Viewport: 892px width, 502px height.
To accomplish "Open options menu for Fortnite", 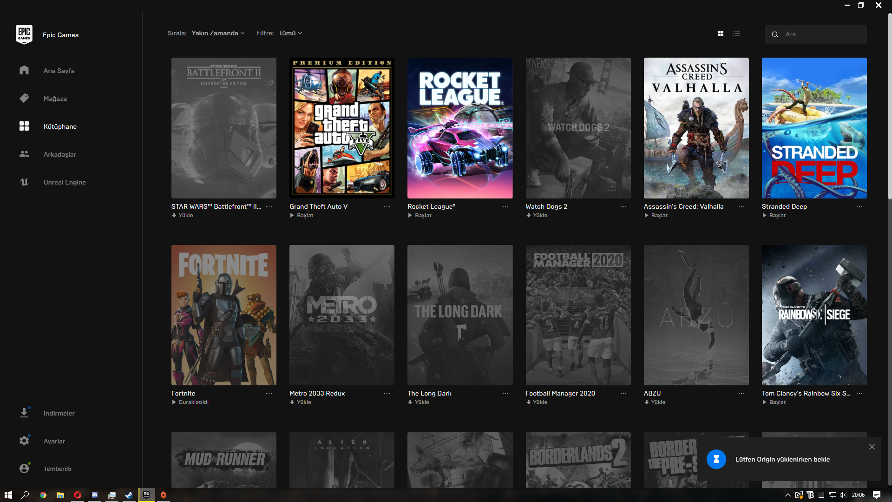I will [269, 394].
